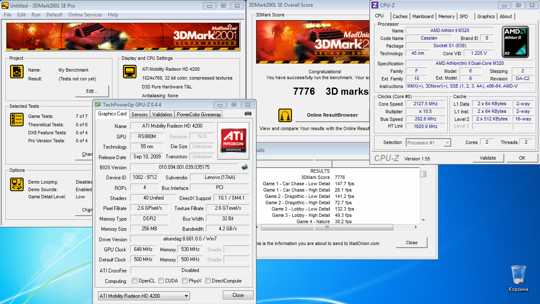Click the Core Speed value in CPU-Z
Screen dimensions: 540x304
click(x=425, y=104)
